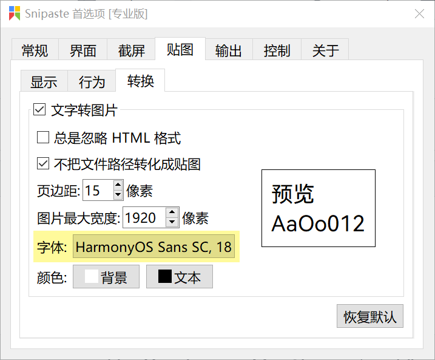
Task: Switch to the 关于 tab
Action: click(325, 50)
